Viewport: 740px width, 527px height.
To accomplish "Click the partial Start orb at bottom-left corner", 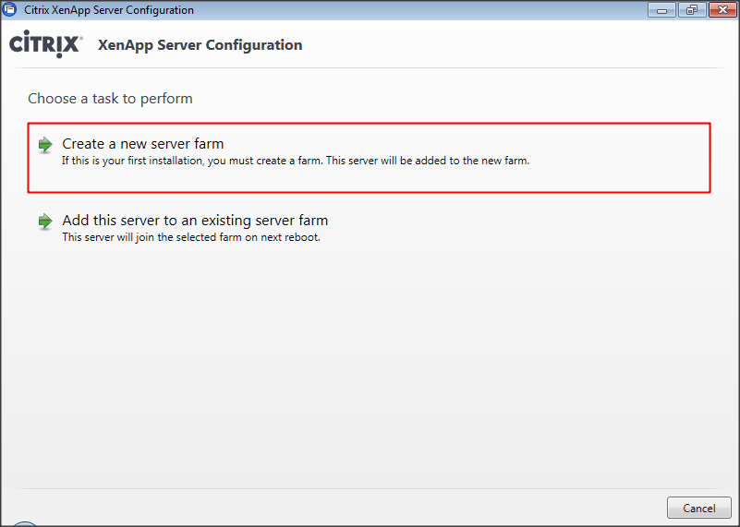I will point(25,523).
